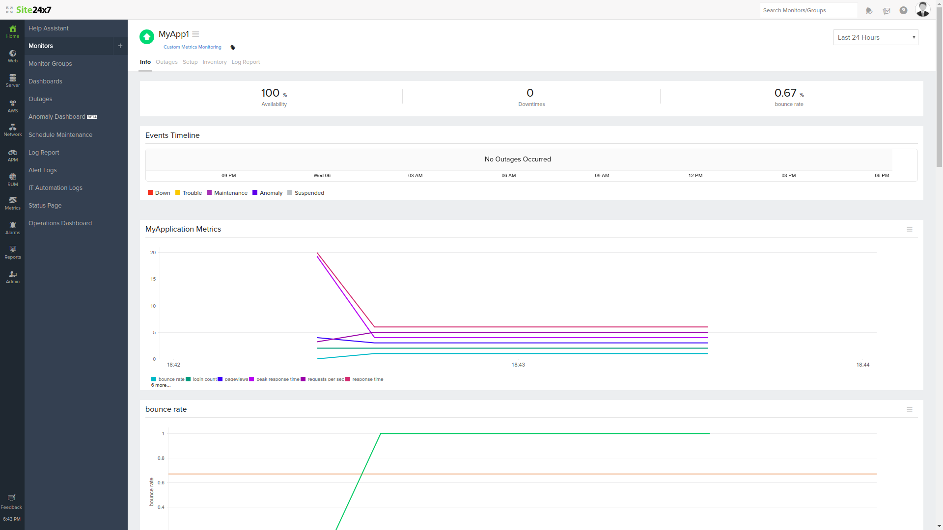Expand the 6 more legend items
This screenshot has width=943, height=530.
(161, 385)
